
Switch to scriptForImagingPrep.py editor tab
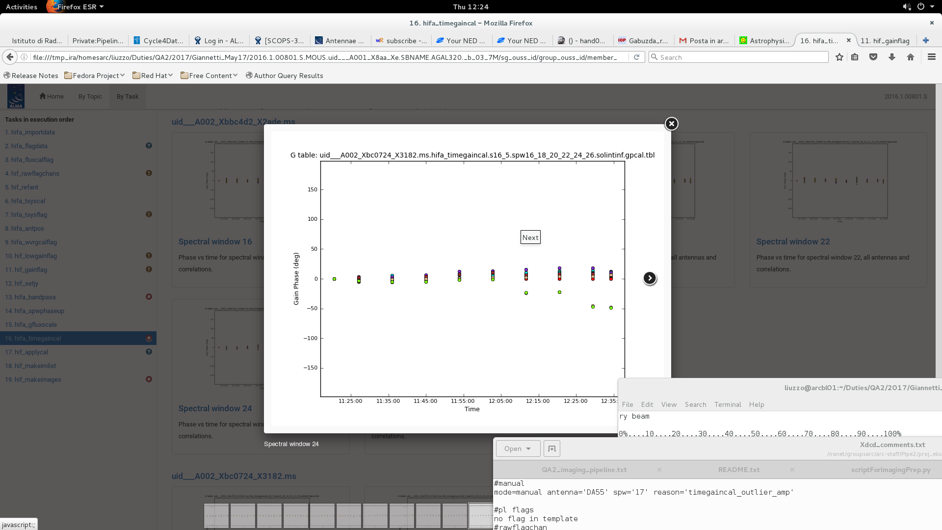point(890,470)
